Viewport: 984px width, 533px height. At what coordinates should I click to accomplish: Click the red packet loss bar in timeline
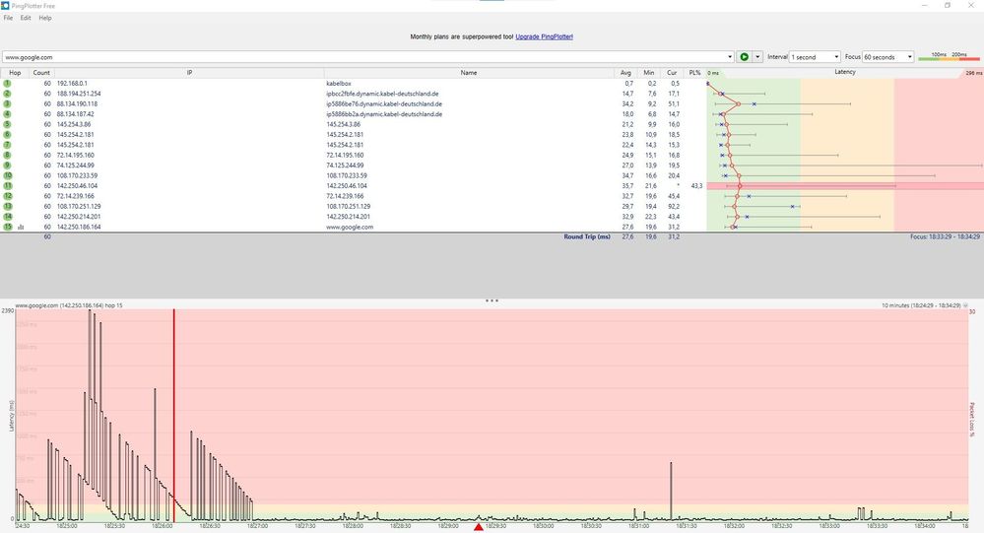[x=173, y=415]
